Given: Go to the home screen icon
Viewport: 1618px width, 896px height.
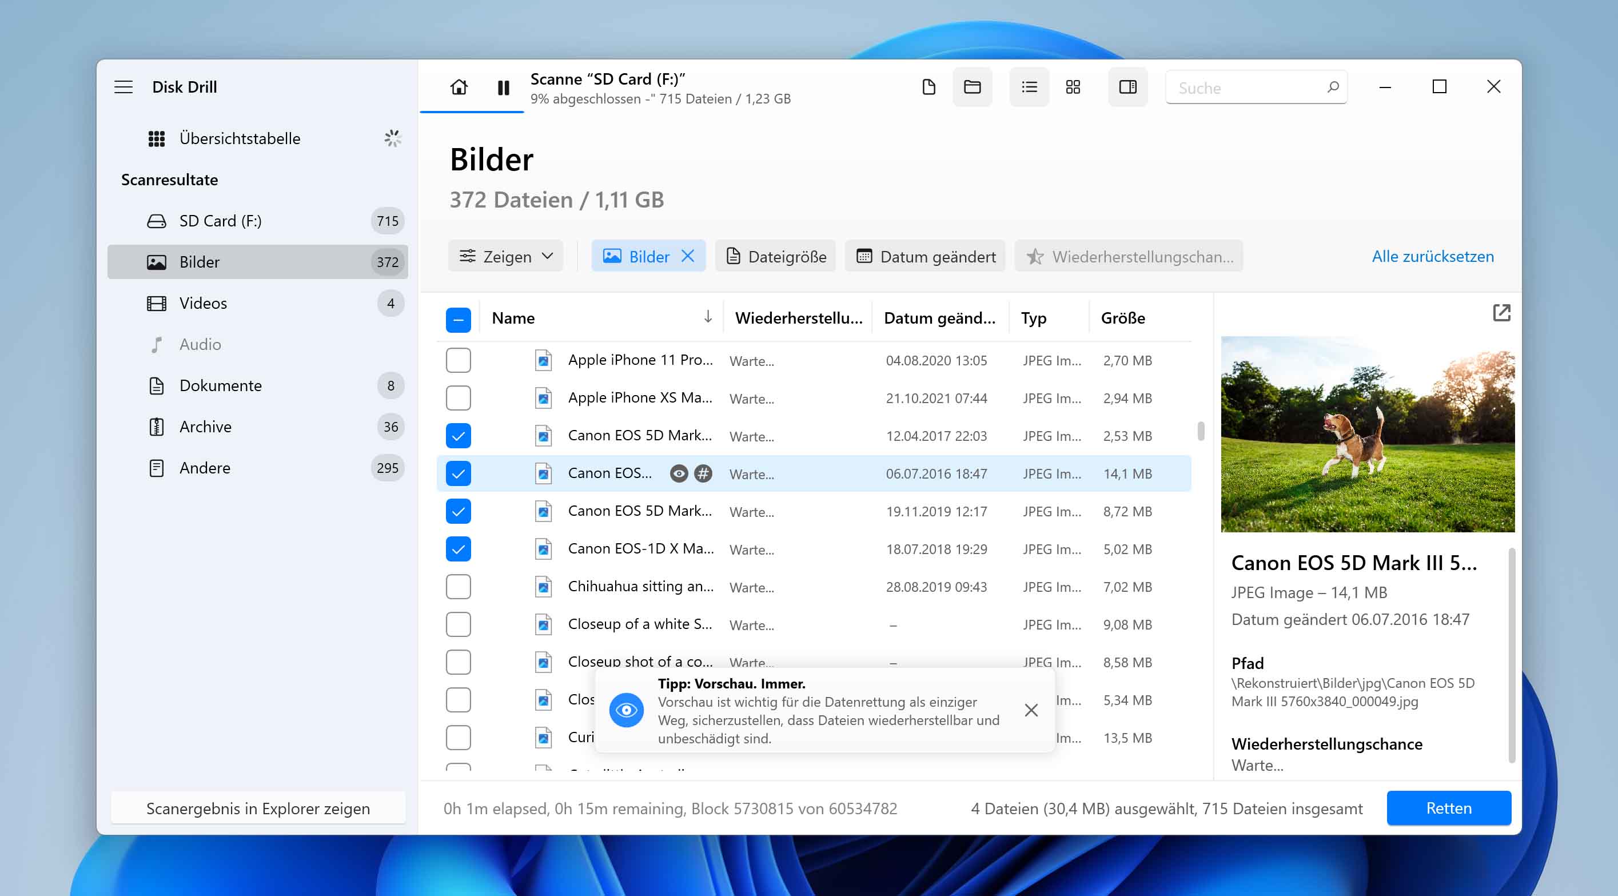Looking at the screenshot, I should pos(459,87).
